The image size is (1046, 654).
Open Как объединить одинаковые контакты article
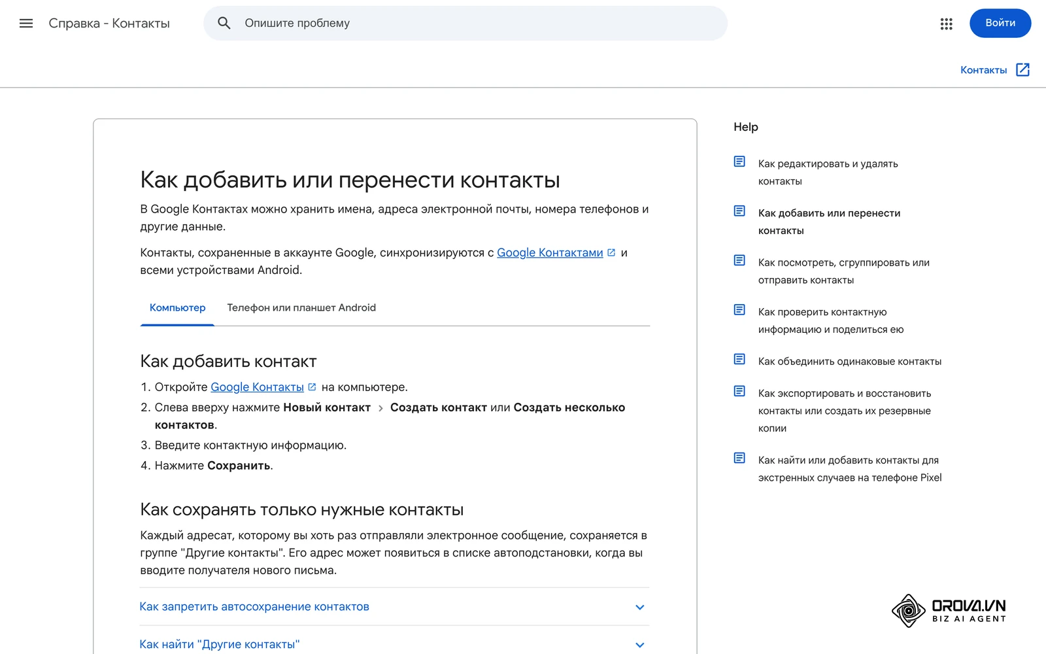850,362
